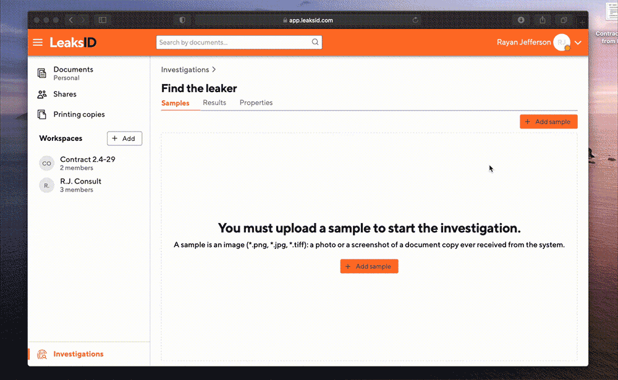
Task: Open the Contract 2.4-29 workspace
Action: coord(88,163)
